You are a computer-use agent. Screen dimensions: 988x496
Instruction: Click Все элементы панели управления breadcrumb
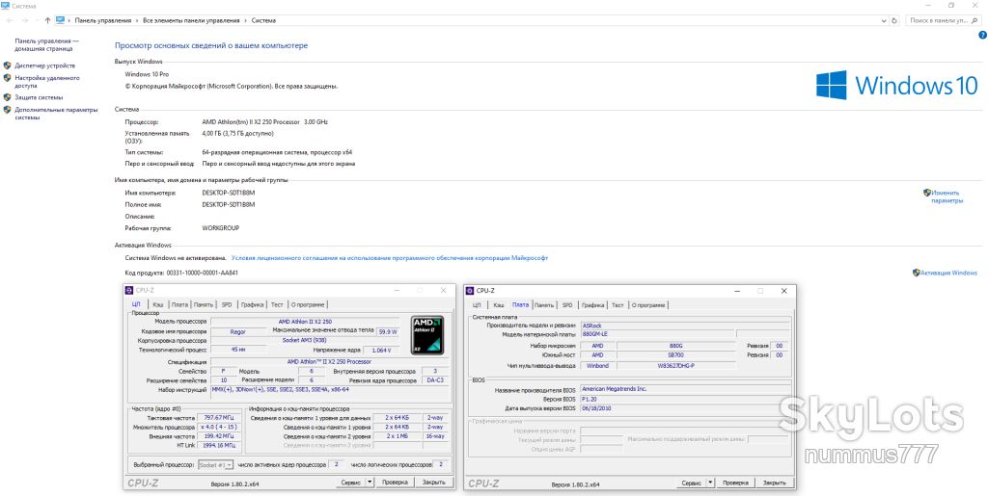click(192, 21)
